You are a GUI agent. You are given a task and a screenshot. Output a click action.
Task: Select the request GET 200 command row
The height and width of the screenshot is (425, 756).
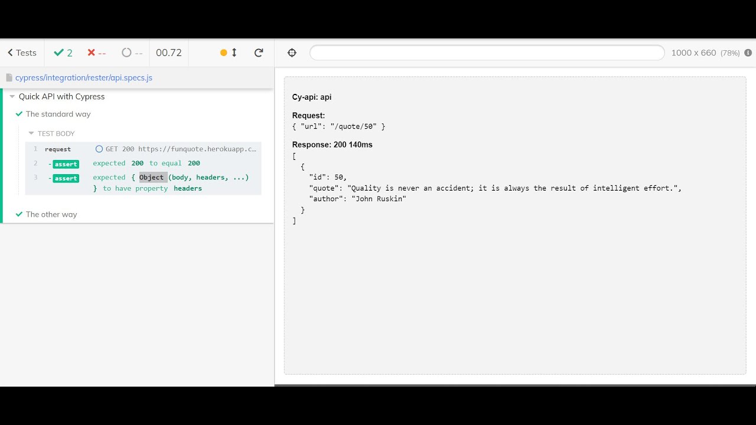coord(144,149)
